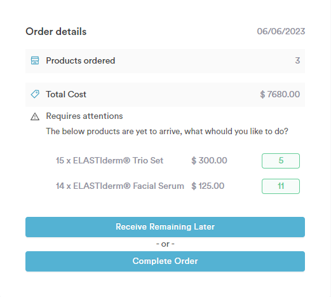Click the products ordered count 3
The image size is (331, 297).
(x=297, y=60)
